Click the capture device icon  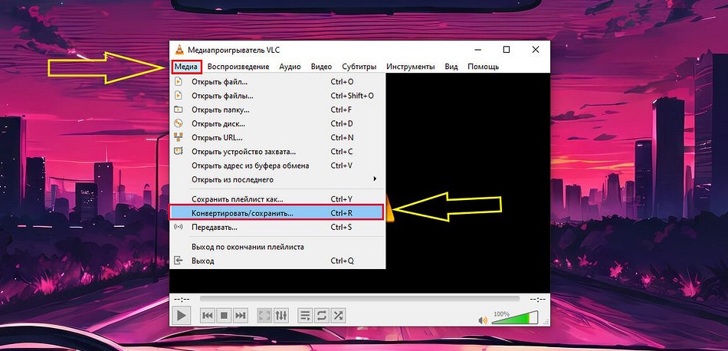[x=179, y=151]
